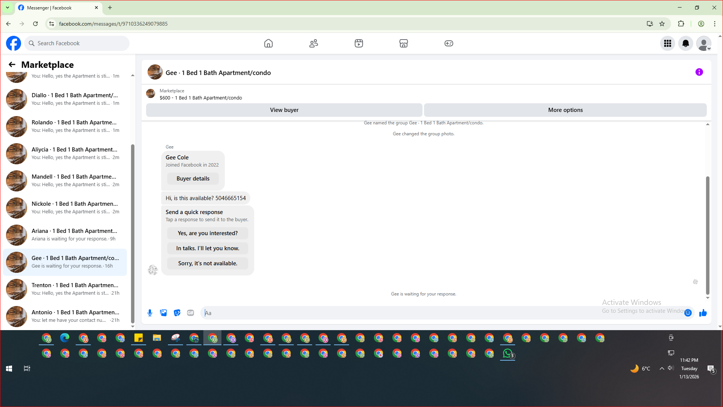Click the message input field
Image resolution: width=723 pixels, height=407 pixels.
(x=414, y=313)
